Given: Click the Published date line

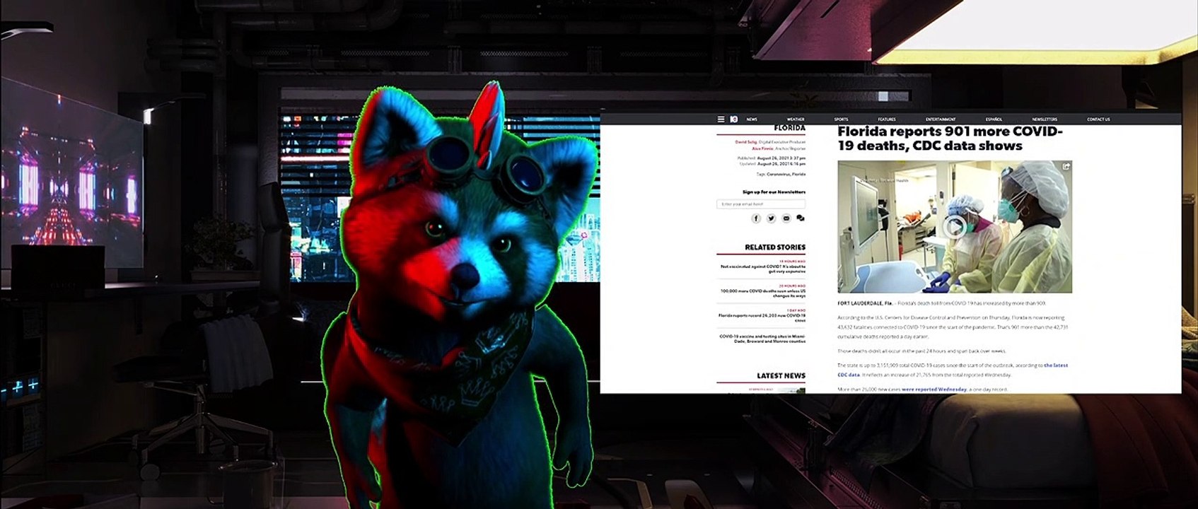Looking at the screenshot, I should [x=772, y=158].
